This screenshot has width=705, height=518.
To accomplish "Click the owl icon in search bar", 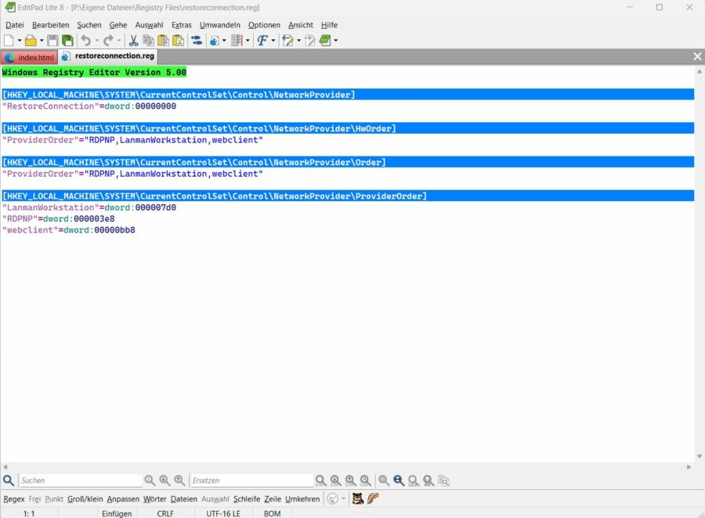I will (357, 498).
